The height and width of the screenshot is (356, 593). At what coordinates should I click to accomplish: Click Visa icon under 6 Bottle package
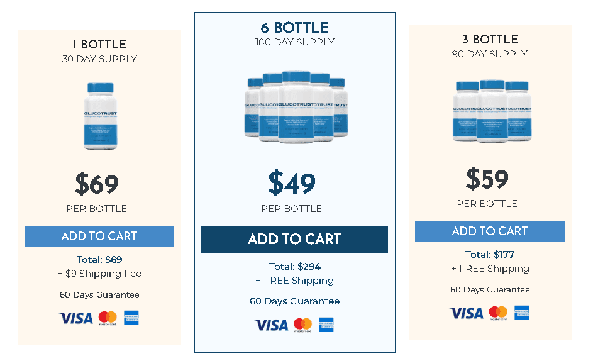[271, 325]
